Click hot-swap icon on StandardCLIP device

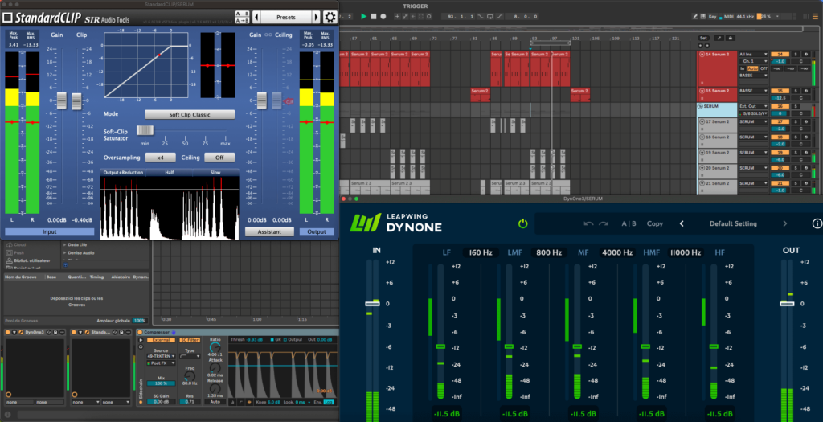pos(115,332)
